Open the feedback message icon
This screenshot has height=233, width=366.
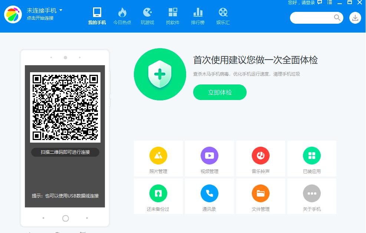click(320, 2)
